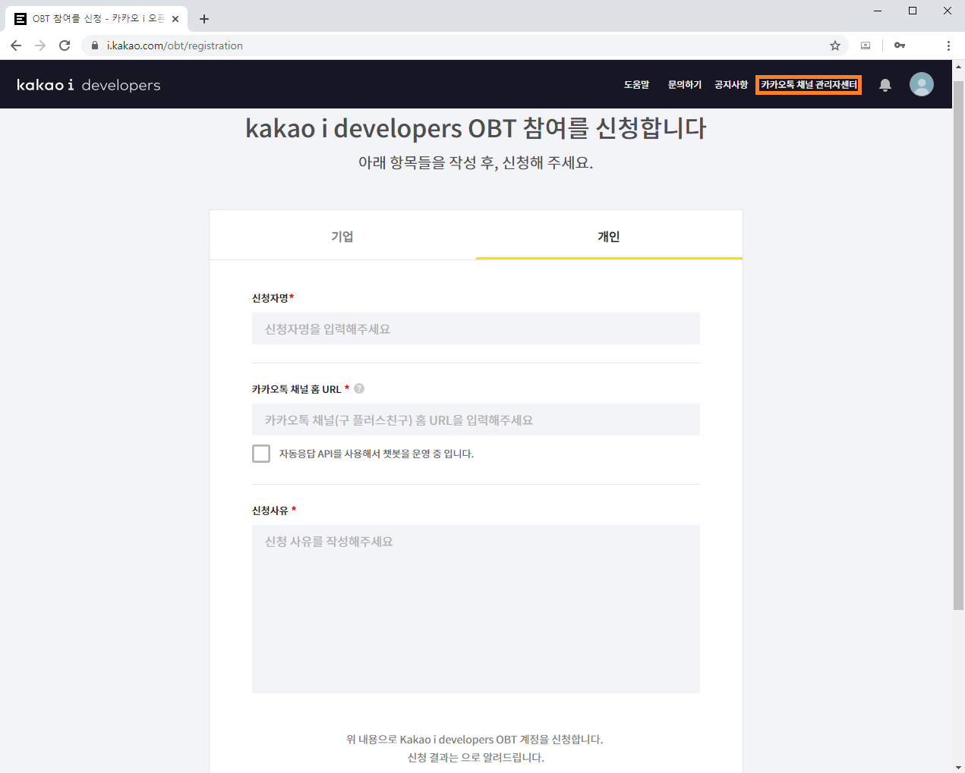This screenshot has width=965, height=773.
Task: Click the browser forward arrow
Action: coord(40,46)
